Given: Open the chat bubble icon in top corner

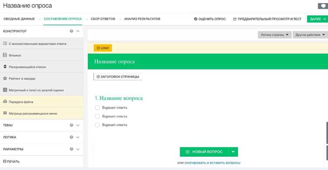Looking at the screenshot, I should click(x=323, y=6).
